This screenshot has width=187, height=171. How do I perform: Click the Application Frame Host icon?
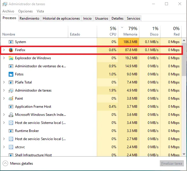[11, 107]
